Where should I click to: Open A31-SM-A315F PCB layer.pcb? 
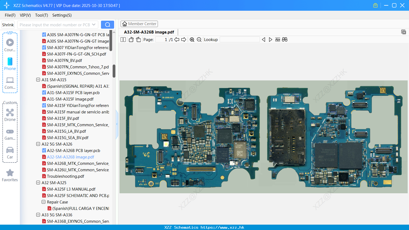(x=73, y=92)
